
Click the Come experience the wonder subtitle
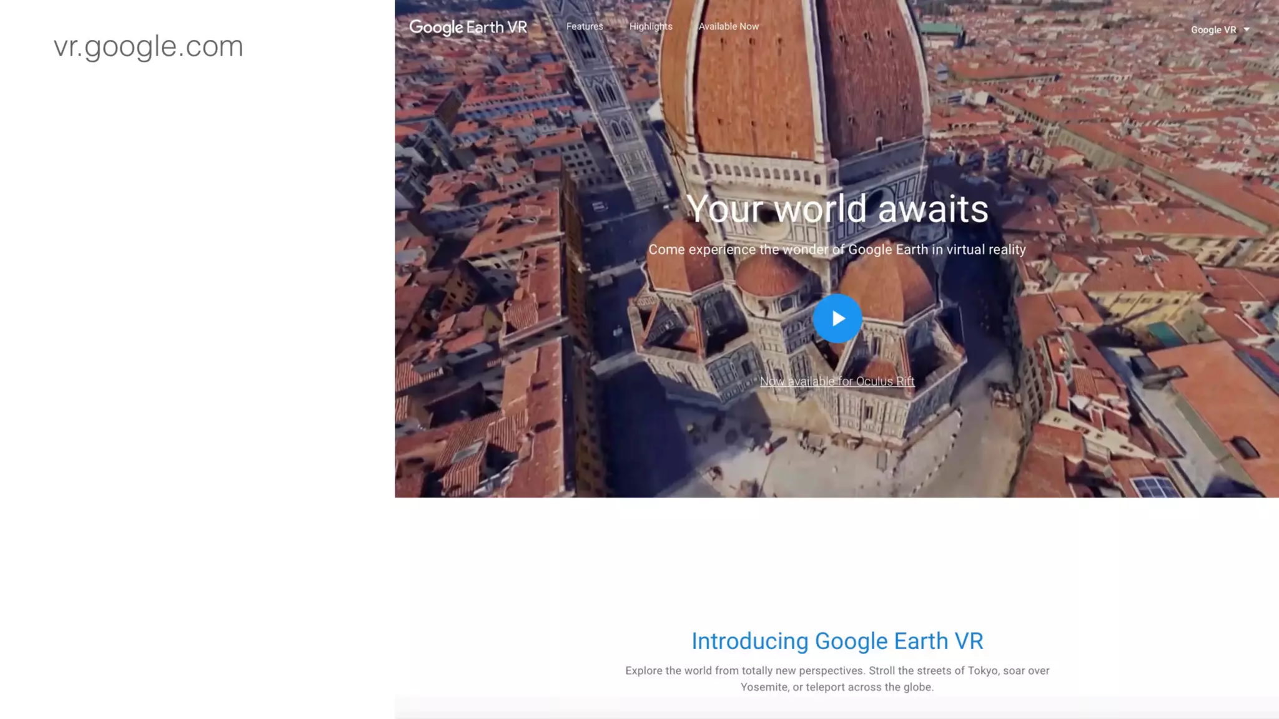point(837,250)
